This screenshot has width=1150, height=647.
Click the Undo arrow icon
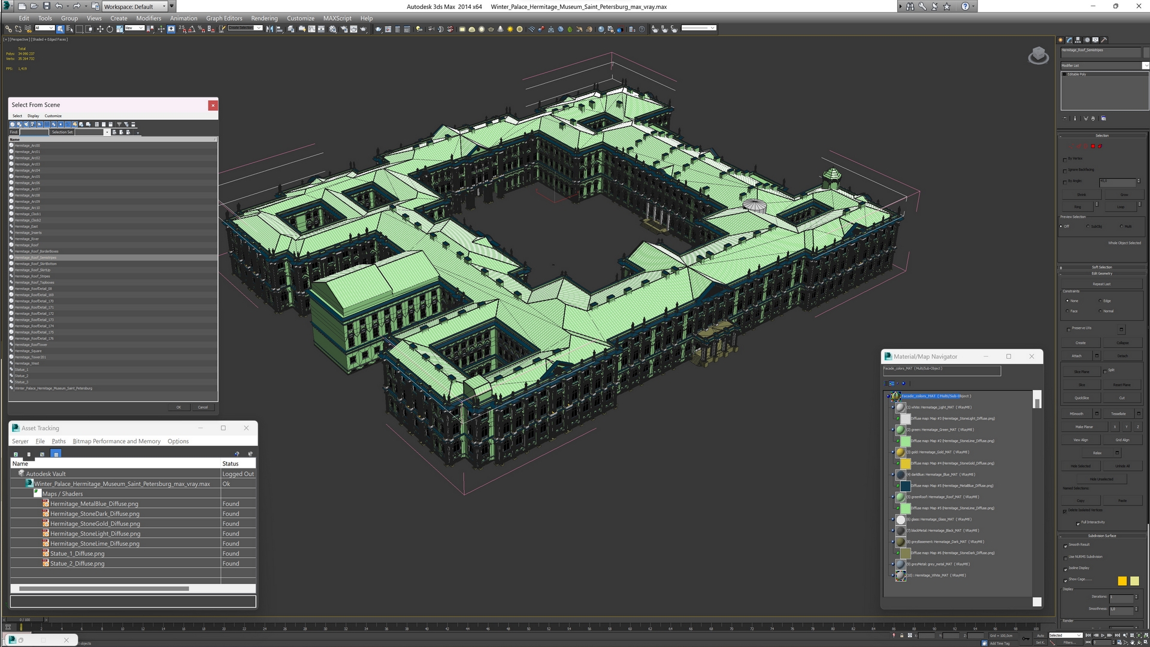coord(58,6)
